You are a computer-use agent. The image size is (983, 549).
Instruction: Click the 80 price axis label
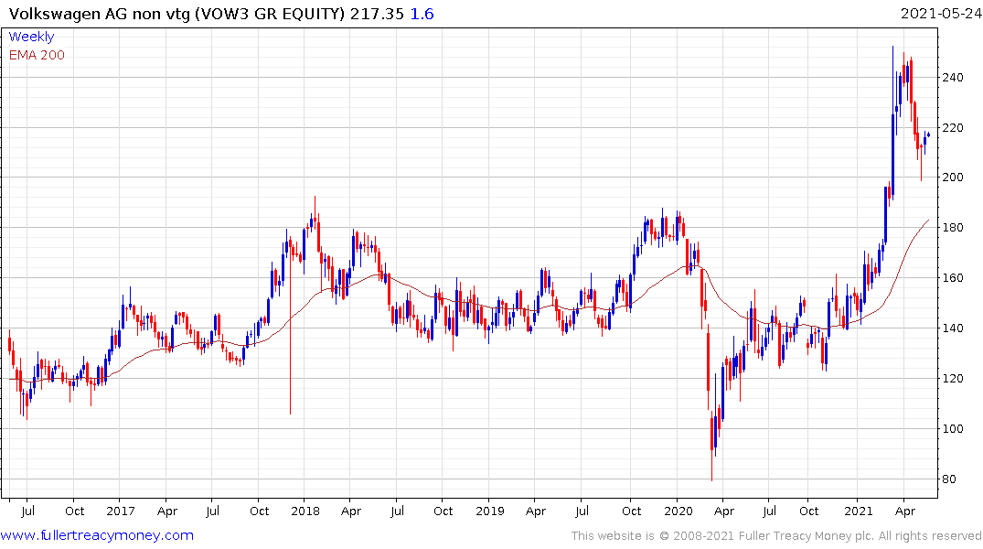coord(949,479)
